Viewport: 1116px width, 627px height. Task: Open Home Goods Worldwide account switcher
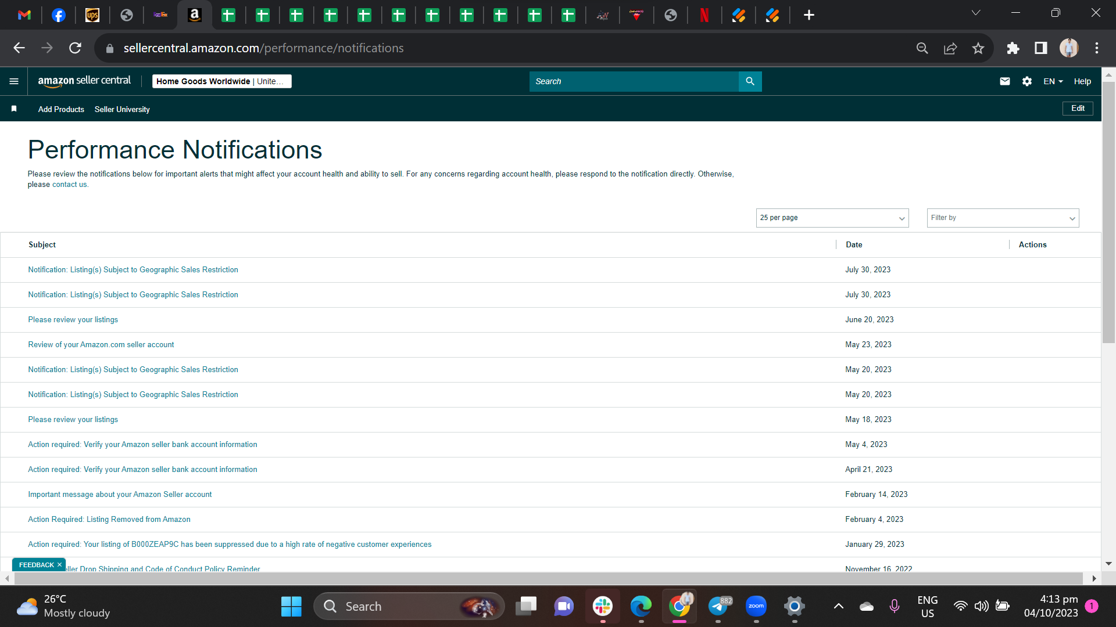click(x=221, y=81)
